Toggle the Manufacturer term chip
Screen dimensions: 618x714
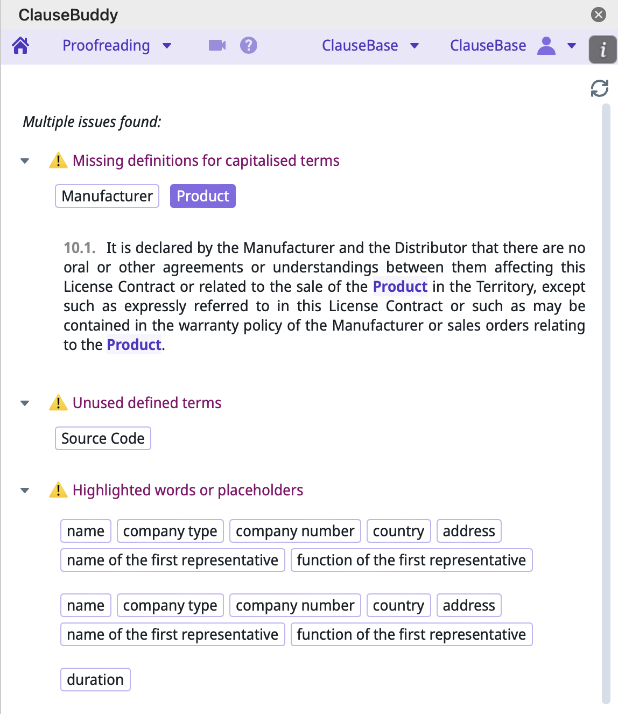pyautogui.click(x=107, y=196)
